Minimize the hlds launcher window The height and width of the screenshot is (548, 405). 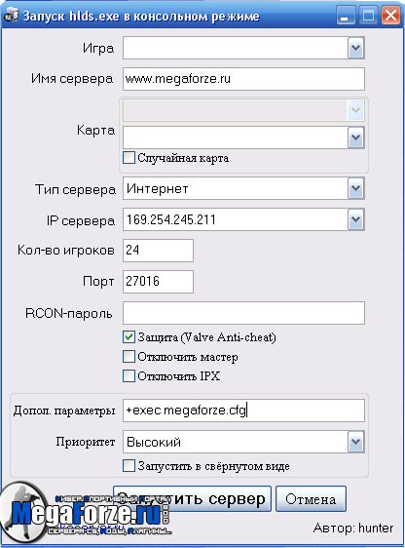tap(346, 16)
